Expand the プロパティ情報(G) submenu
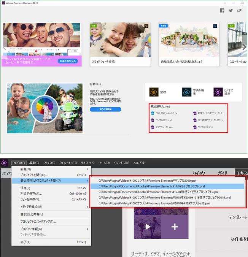Image resolution: width=248 pixels, height=257 pixels. [x=51, y=229]
